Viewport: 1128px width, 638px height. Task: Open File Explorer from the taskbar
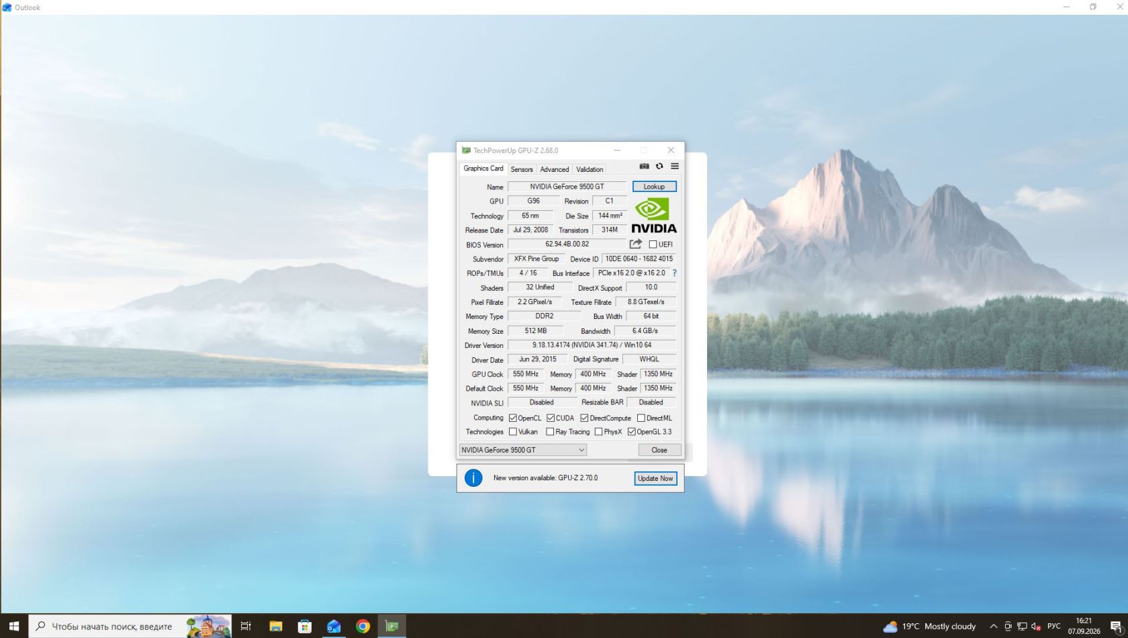click(x=275, y=626)
